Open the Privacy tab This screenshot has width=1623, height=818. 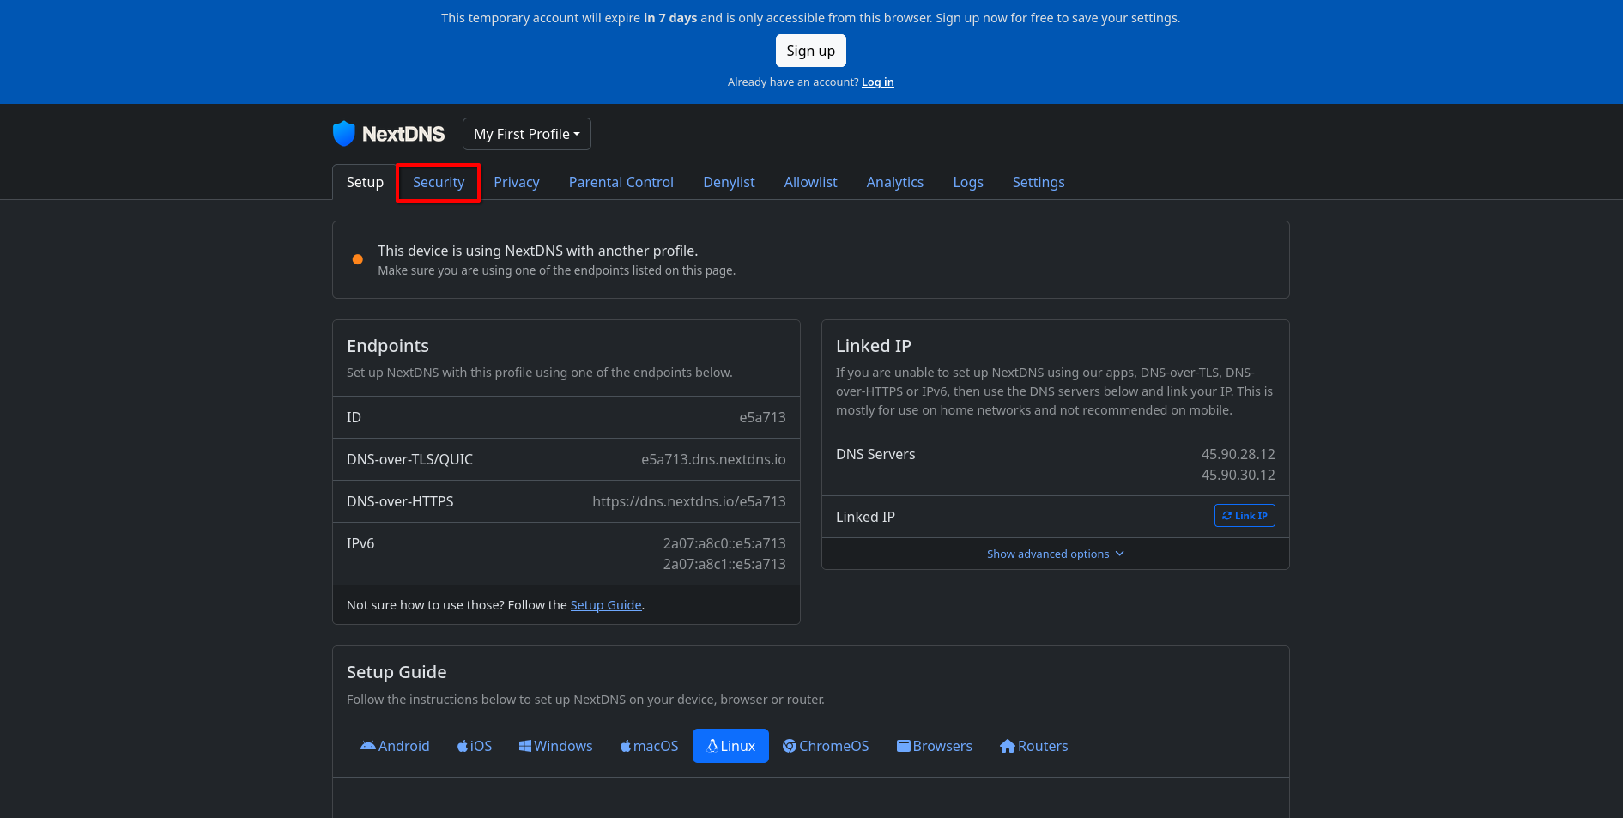pos(516,182)
